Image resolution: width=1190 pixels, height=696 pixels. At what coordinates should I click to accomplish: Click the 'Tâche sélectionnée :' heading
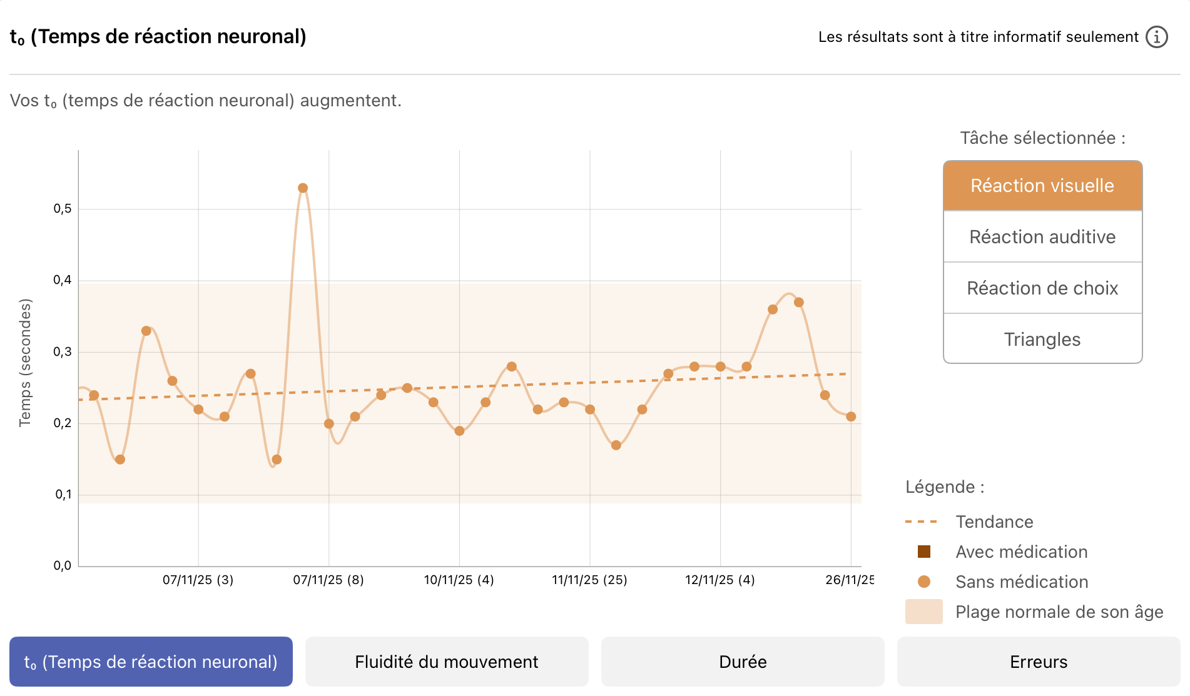[1042, 138]
